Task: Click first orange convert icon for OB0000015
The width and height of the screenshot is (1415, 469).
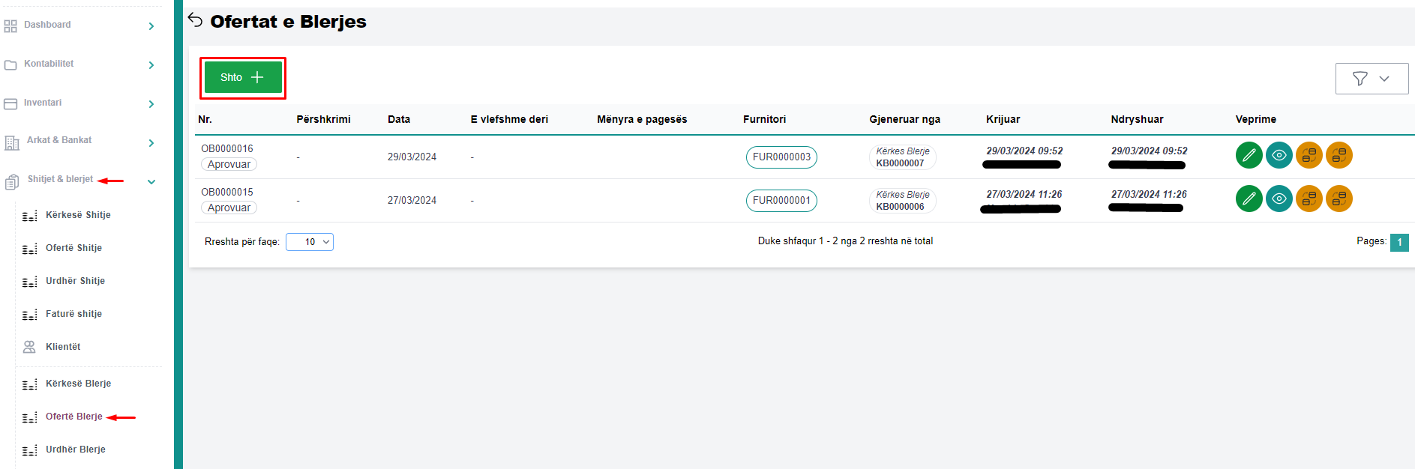Action: (x=1309, y=199)
